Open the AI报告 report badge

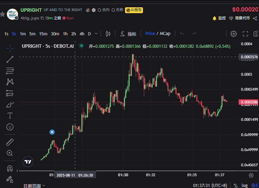pos(134,10)
